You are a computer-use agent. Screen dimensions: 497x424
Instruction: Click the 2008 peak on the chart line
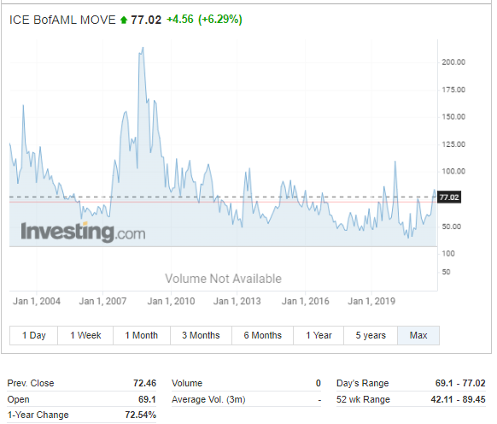[x=143, y=48]
